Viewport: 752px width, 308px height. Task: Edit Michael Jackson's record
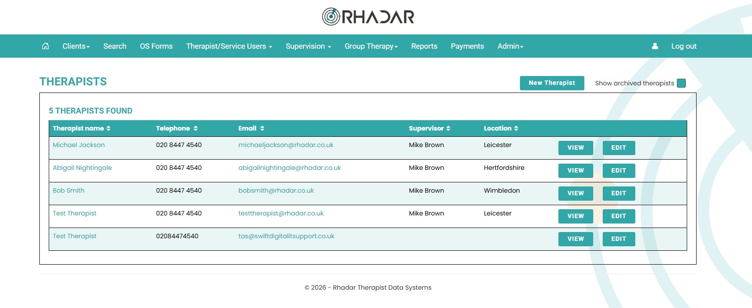(619, 148)
